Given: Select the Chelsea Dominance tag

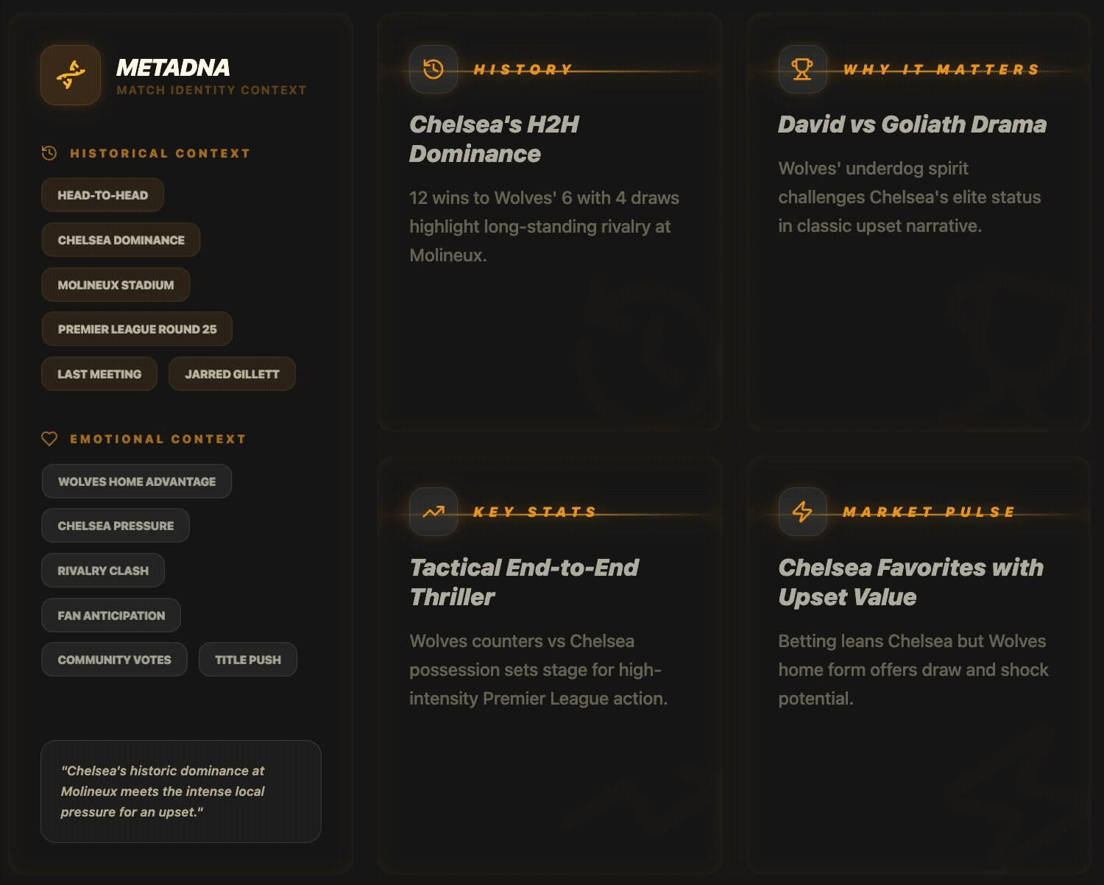Looking at the screenshot, I should [x=121, y=240].
